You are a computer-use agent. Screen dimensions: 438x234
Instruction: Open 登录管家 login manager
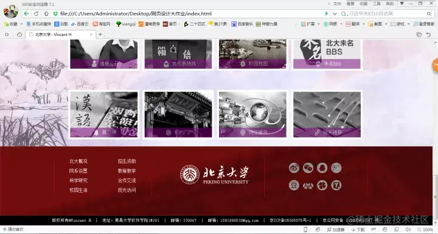pyautogui.click(x=424, y=24)
